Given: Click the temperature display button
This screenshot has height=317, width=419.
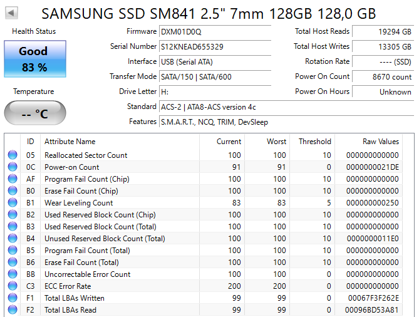Looking at the screenshot, I should (34, 113).
